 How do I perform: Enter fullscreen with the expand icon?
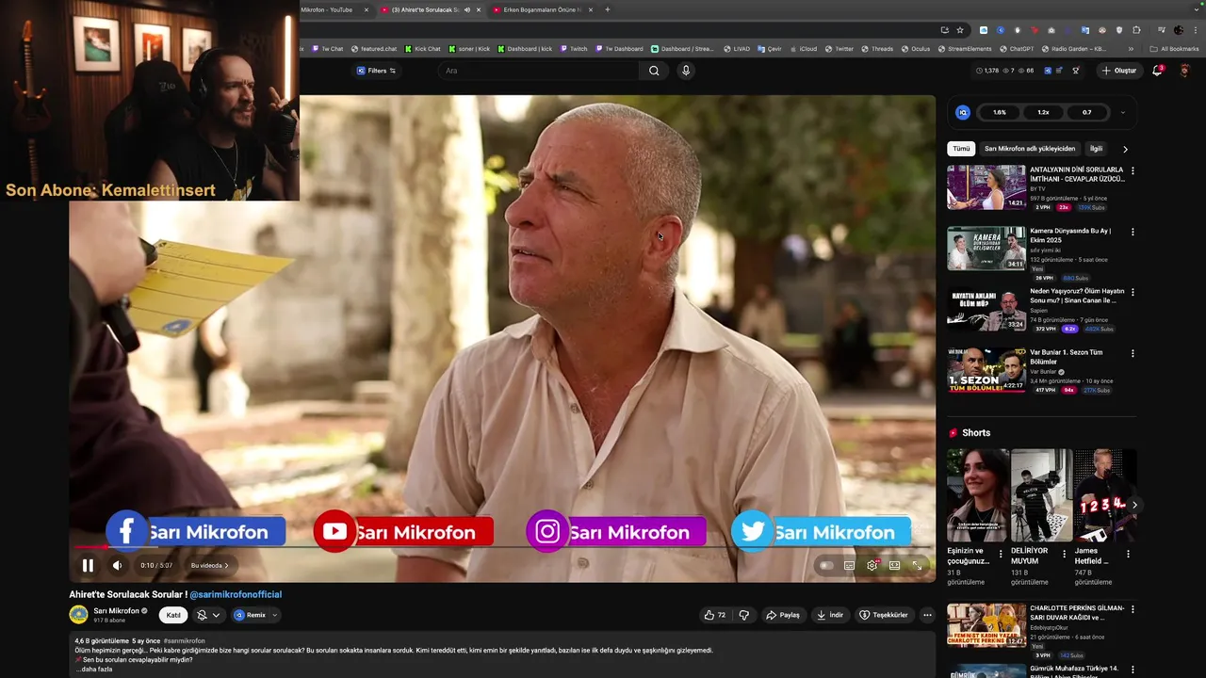(x=917, y=565)
